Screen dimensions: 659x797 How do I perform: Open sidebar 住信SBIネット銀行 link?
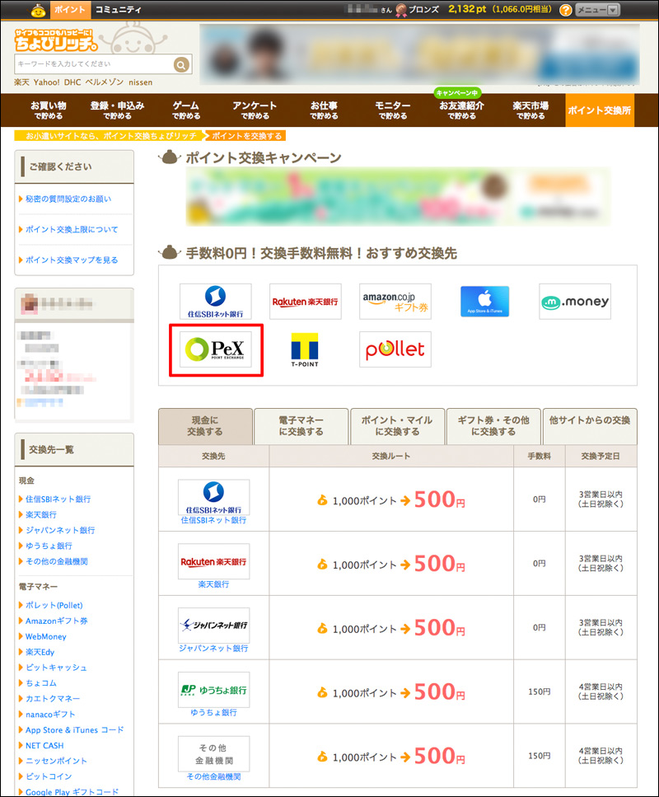pyautogui.click(x=58, y=499)
